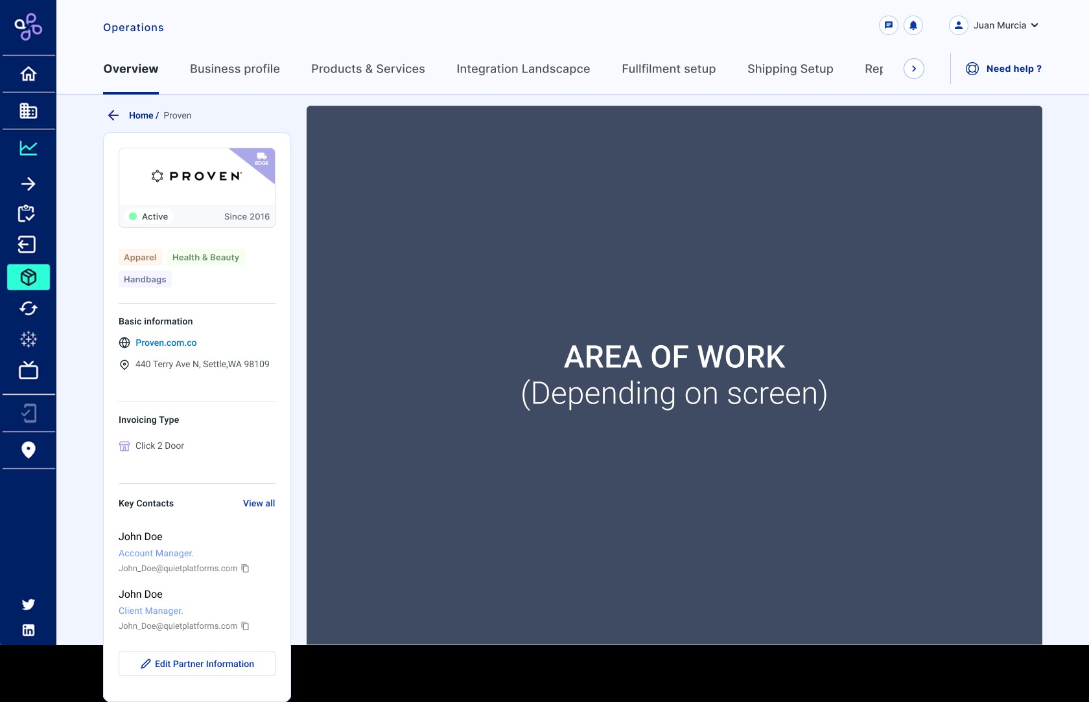
Task: Click the location pin sidebar icon
Action: 28,449
